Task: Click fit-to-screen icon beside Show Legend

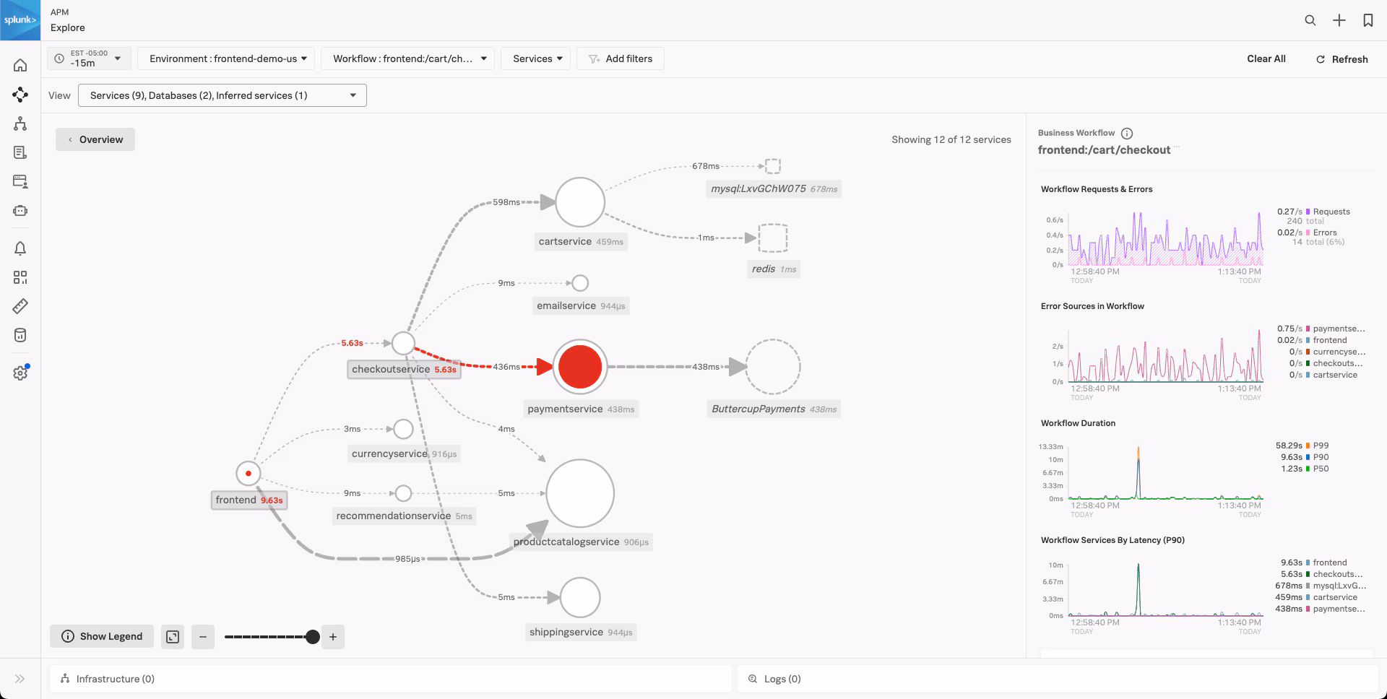Action: pyautogui.click(x=173, y=637)
